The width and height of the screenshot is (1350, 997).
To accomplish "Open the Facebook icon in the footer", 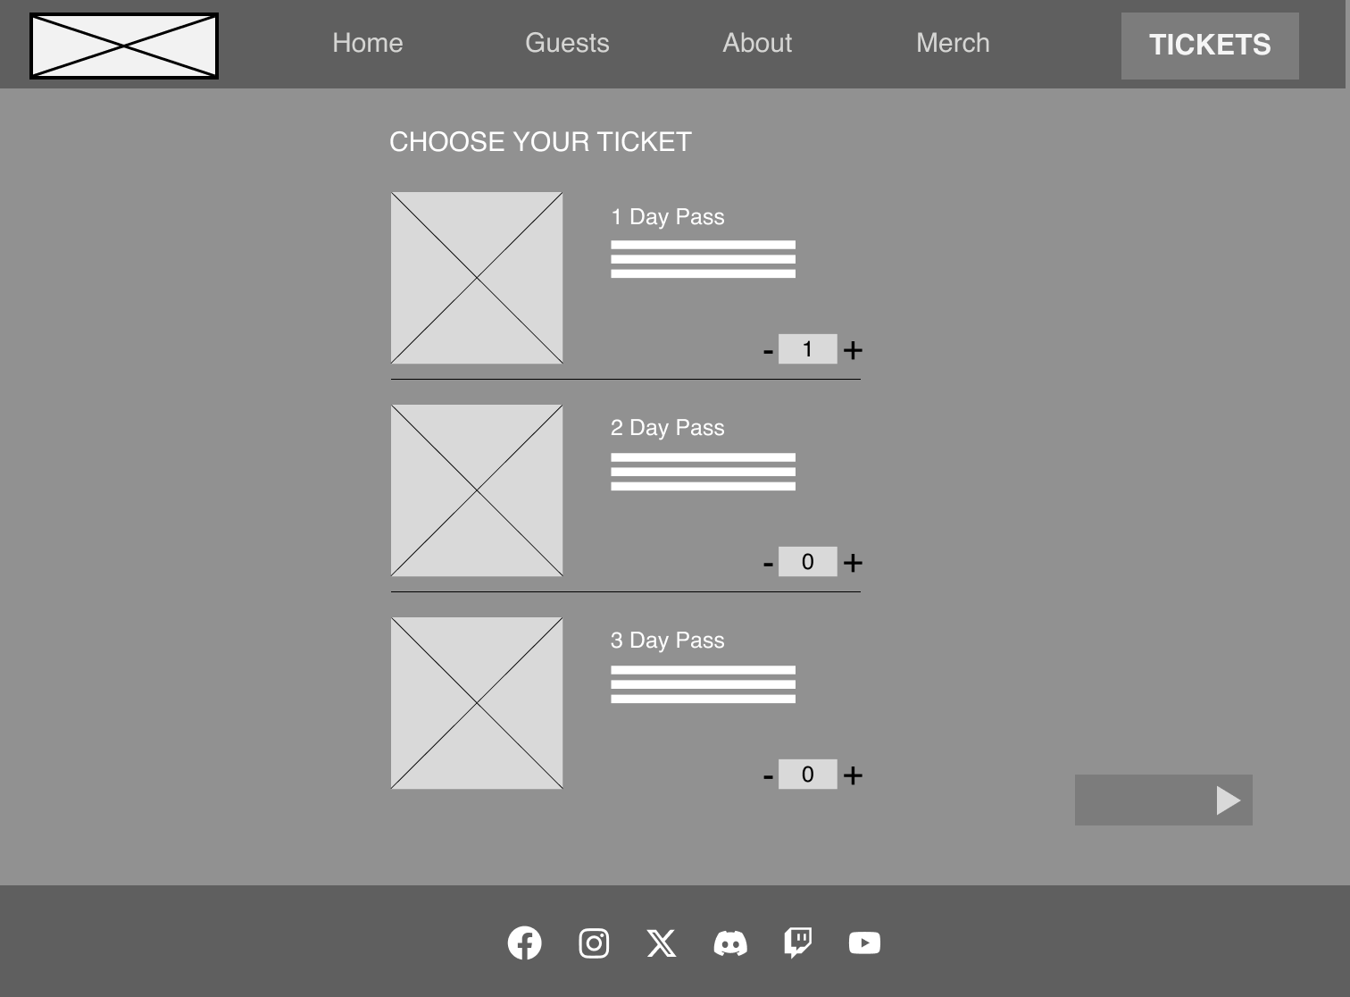I will pyautogui.click(x=524, y=943).
